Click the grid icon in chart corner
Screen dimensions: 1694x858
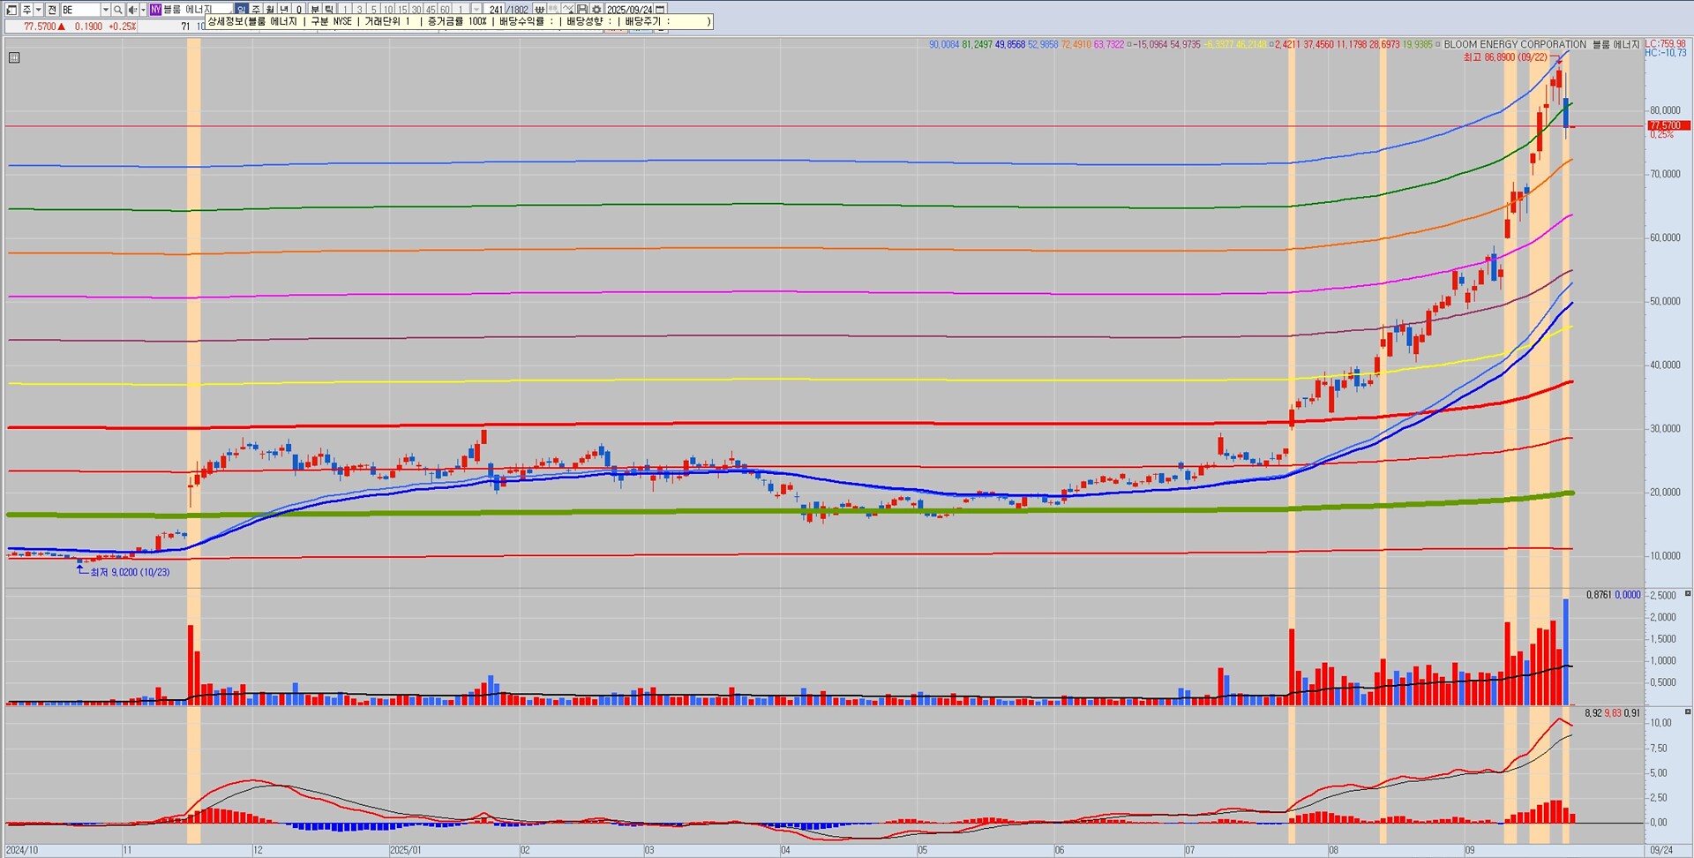point(14,58)
